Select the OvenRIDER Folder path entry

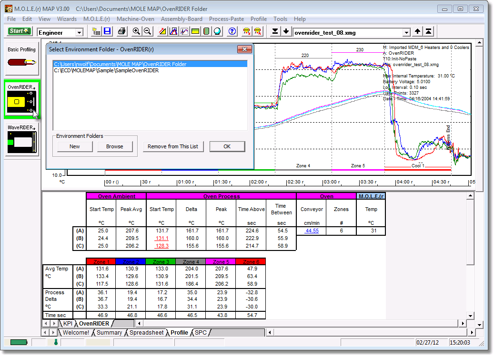pyautogui.click(x=150, y=64)
